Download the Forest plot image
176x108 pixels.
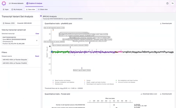166,94
